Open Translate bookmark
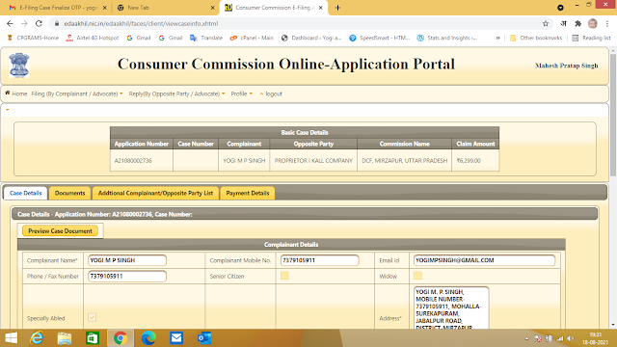This screenshot has width=617, height=347. (x=206, y=38)
